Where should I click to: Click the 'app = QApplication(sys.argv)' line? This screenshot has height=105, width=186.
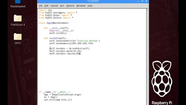coord(63,94)
